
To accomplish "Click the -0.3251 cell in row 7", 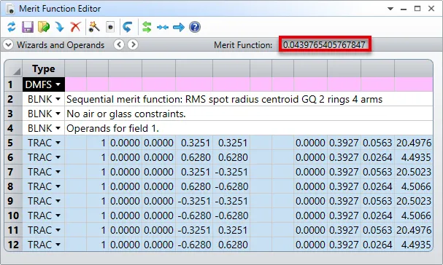I will click(231, 172).
